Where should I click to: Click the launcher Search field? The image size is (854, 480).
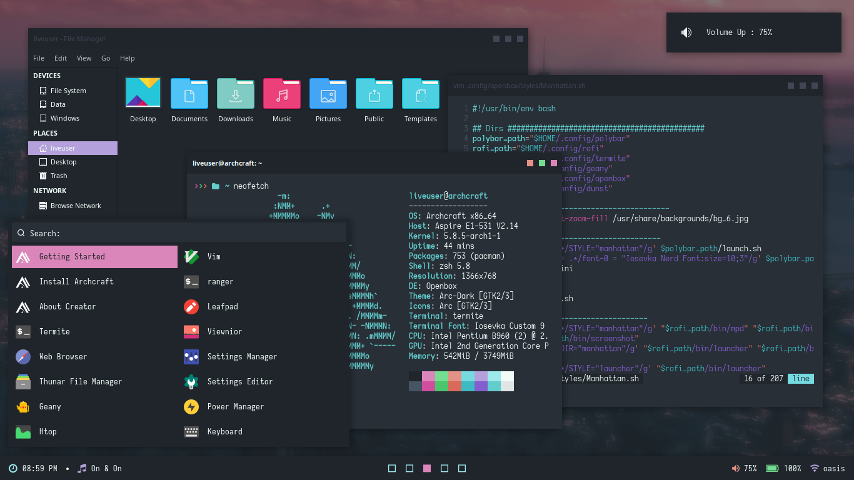[179, 233]
